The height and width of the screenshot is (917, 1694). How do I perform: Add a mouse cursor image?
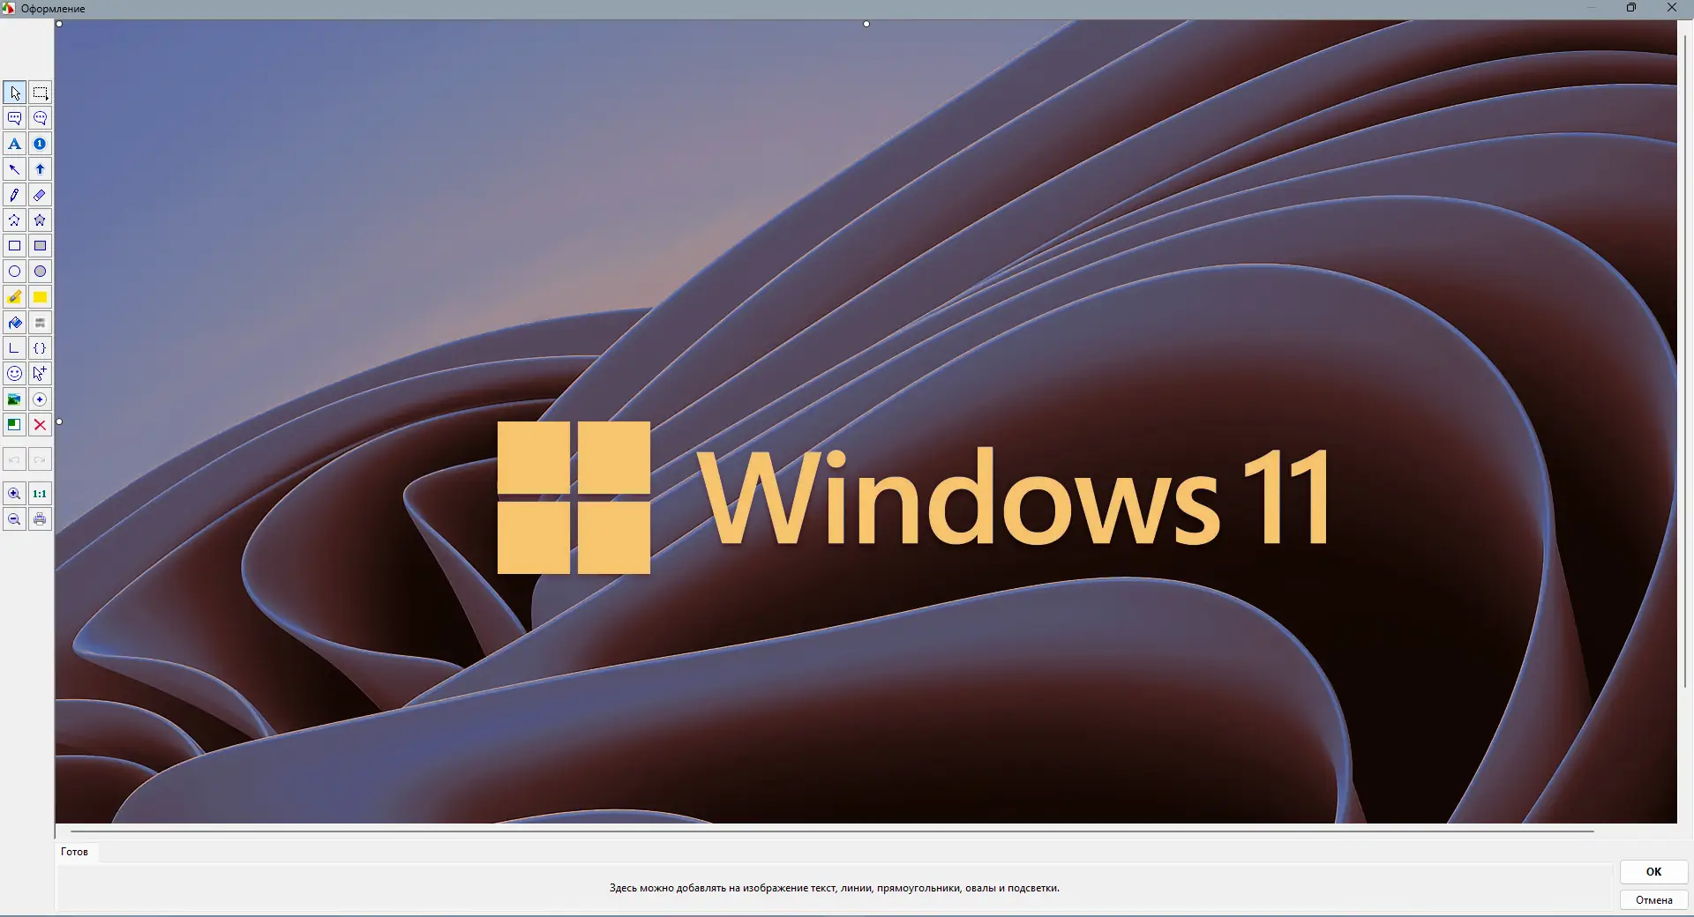[40, 374]
